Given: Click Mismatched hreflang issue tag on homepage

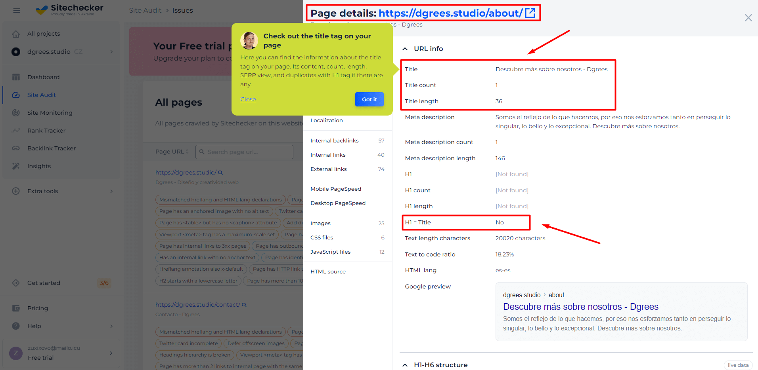Looking at the screenshot, I should (220, 200).
